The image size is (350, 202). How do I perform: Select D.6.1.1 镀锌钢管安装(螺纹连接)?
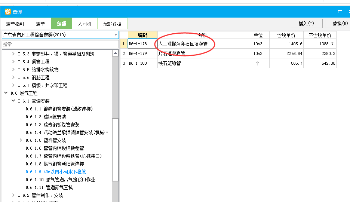[59, 109]
